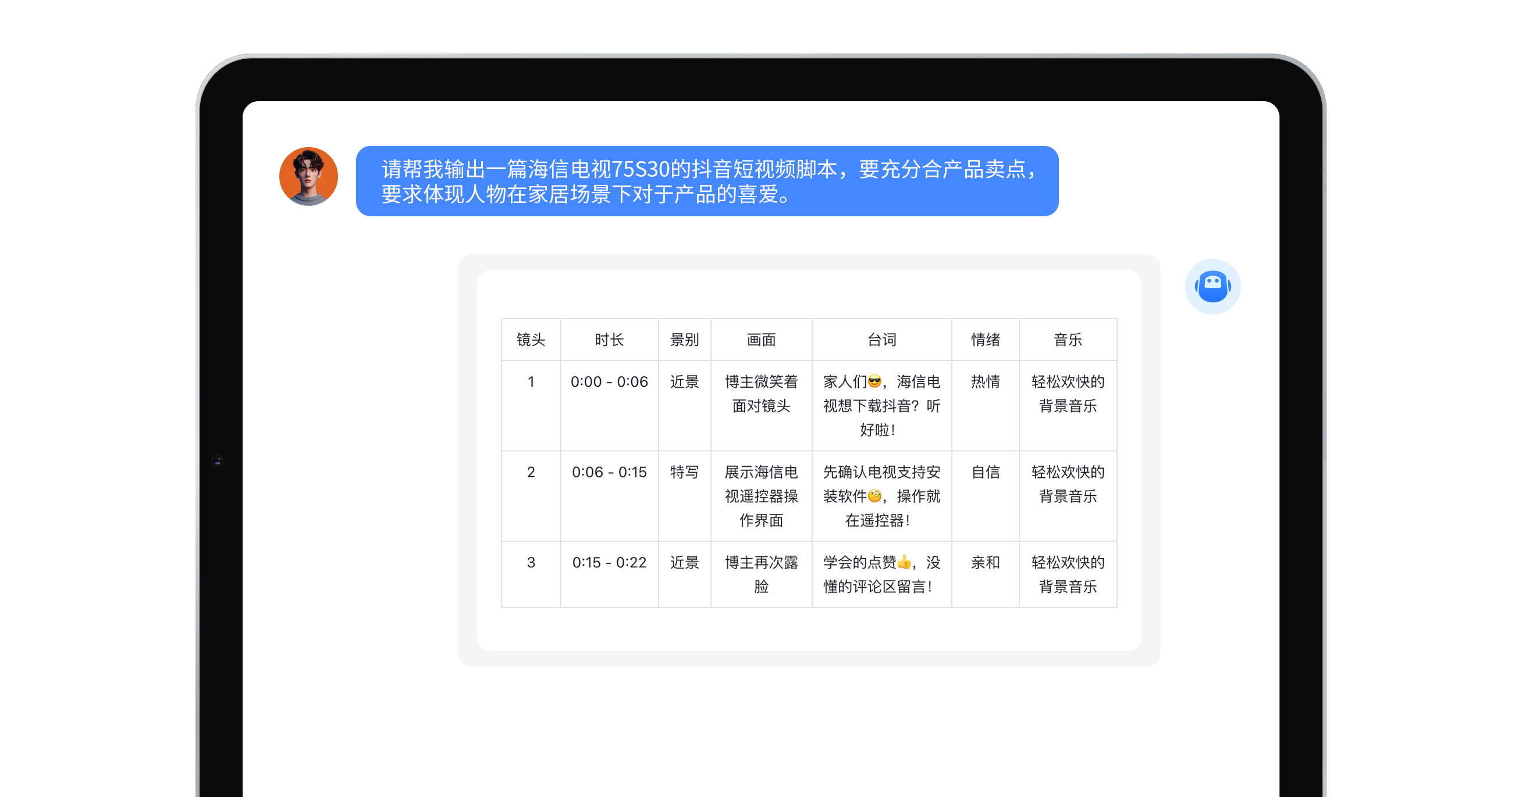The width and height of the screenshot is (1522, 797).
Task: Click shot number 2 cell
Action: point(531,496)
